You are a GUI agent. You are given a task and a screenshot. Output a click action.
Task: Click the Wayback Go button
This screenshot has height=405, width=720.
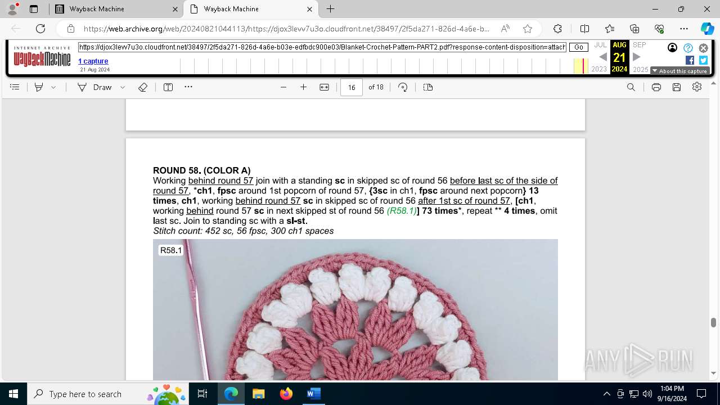point(579,47)
